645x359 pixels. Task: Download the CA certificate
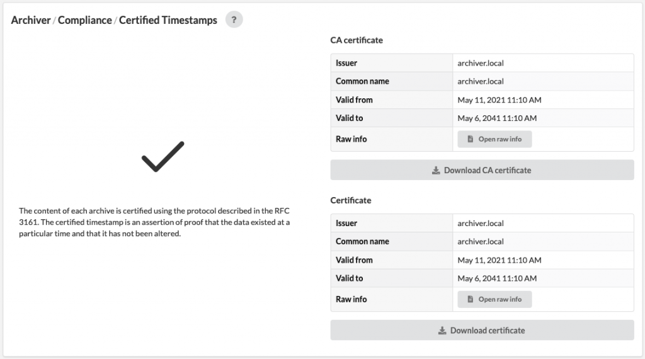pos(482,170)
